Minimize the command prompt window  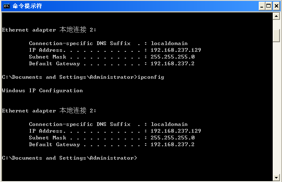click(x=261, y=6)
